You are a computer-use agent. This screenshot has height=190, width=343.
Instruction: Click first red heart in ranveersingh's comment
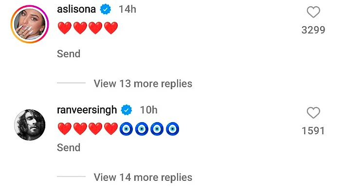pyautogui.click(x=65, y=129)
